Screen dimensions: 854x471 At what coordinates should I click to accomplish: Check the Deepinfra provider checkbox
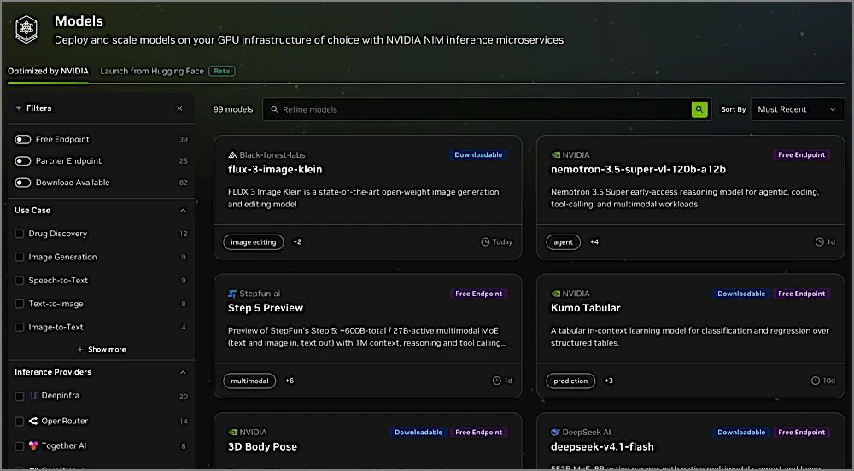click(x=20, y=397)
